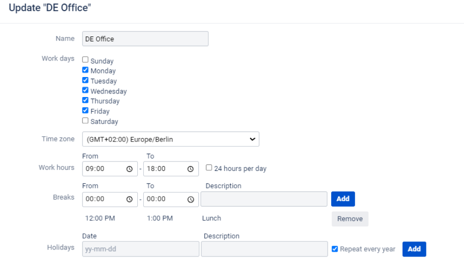Uncheck the Monday work day checkbox
Viewport: 464px width, 261px height.
point(85,70)
